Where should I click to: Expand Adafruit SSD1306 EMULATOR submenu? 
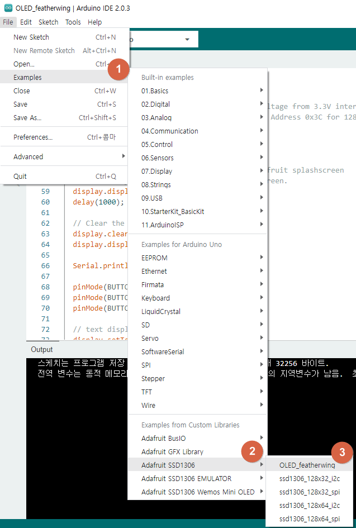click(198, 479)
